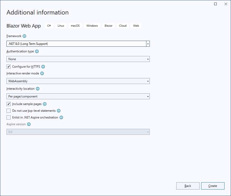Open the Authentication type info tooltip

pyautogui.click(x=37, y=51)
